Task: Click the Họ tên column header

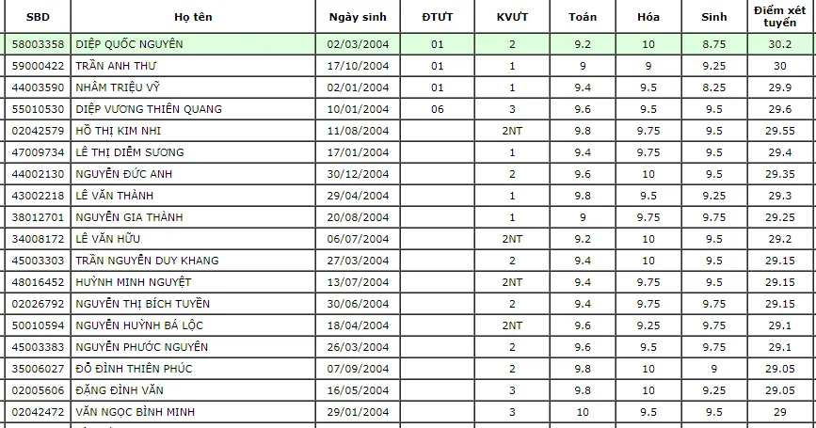Action: (x=193, y=17)
